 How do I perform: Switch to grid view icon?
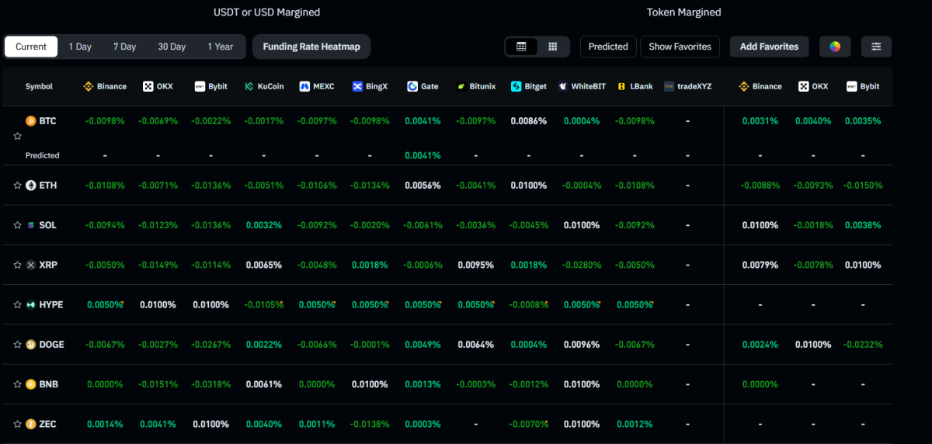tap(553, 47)
